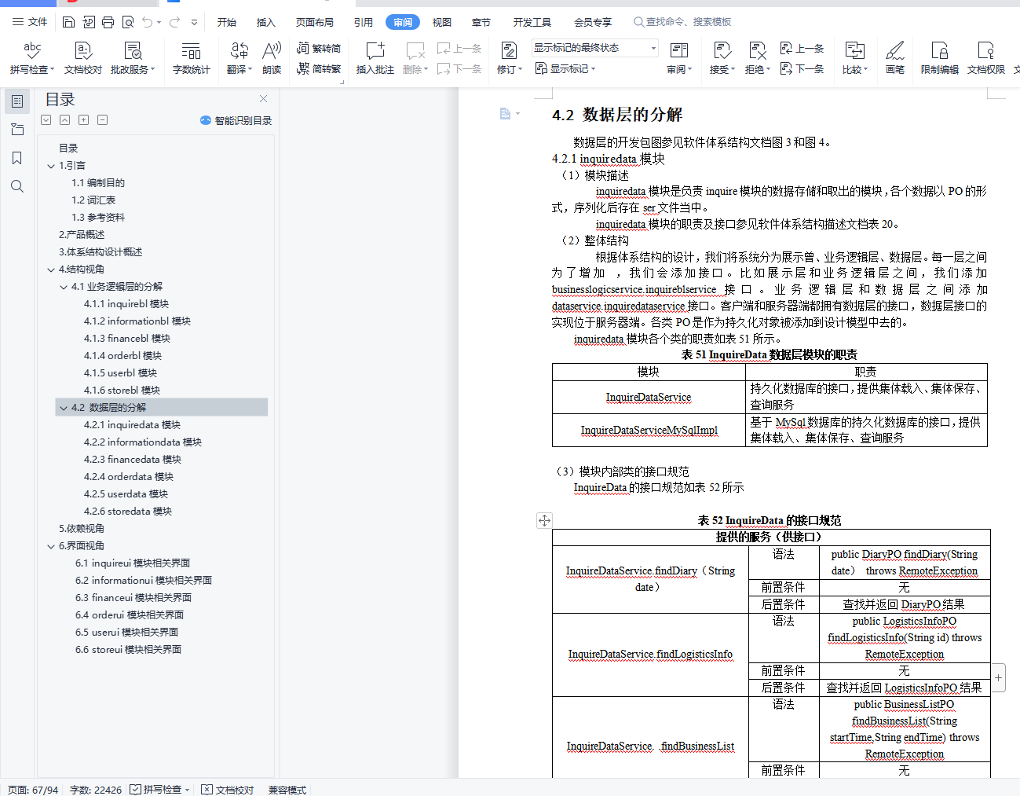Activate the 画笔 pen tool
This screenshot has width=1020, height=796.
(x=894, y=58)
